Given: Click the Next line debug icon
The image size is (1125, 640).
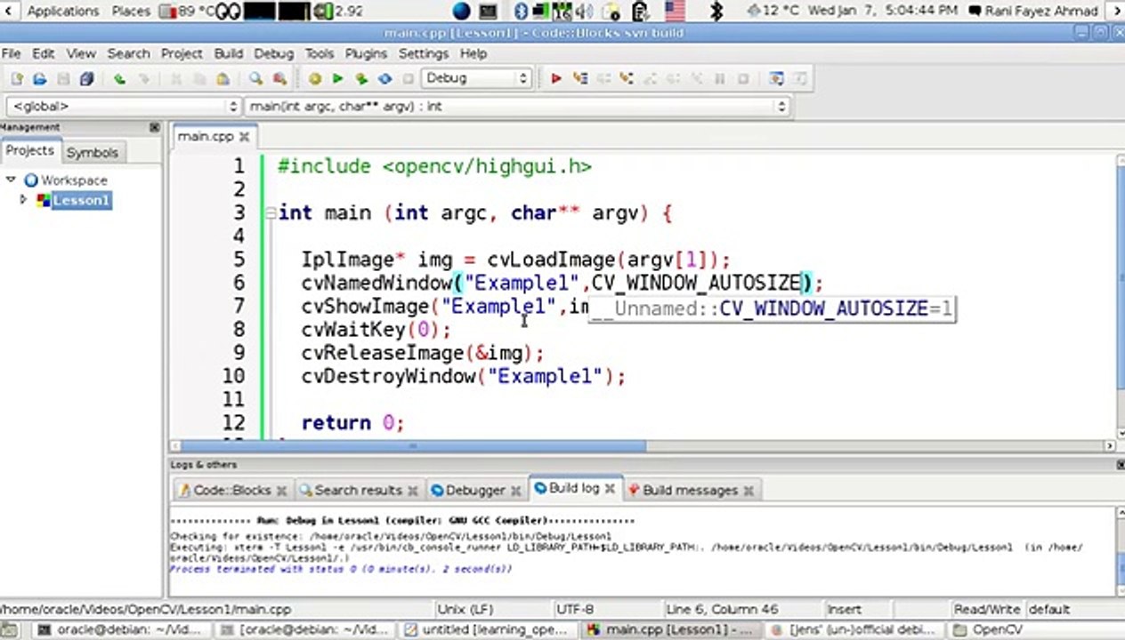Looking at the screenshot, I should point(603,79).
